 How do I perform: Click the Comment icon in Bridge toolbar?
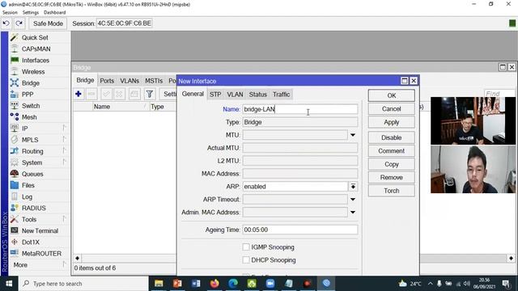pyautogui.click(x=134, y=94)
